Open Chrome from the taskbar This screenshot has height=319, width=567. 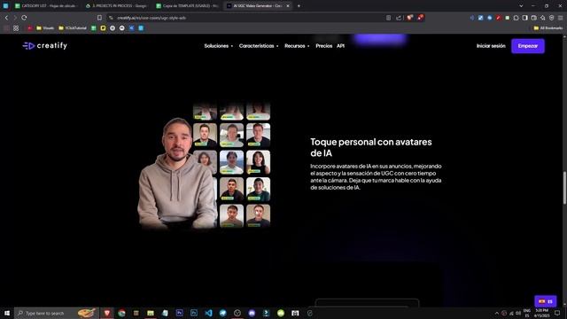121,313
